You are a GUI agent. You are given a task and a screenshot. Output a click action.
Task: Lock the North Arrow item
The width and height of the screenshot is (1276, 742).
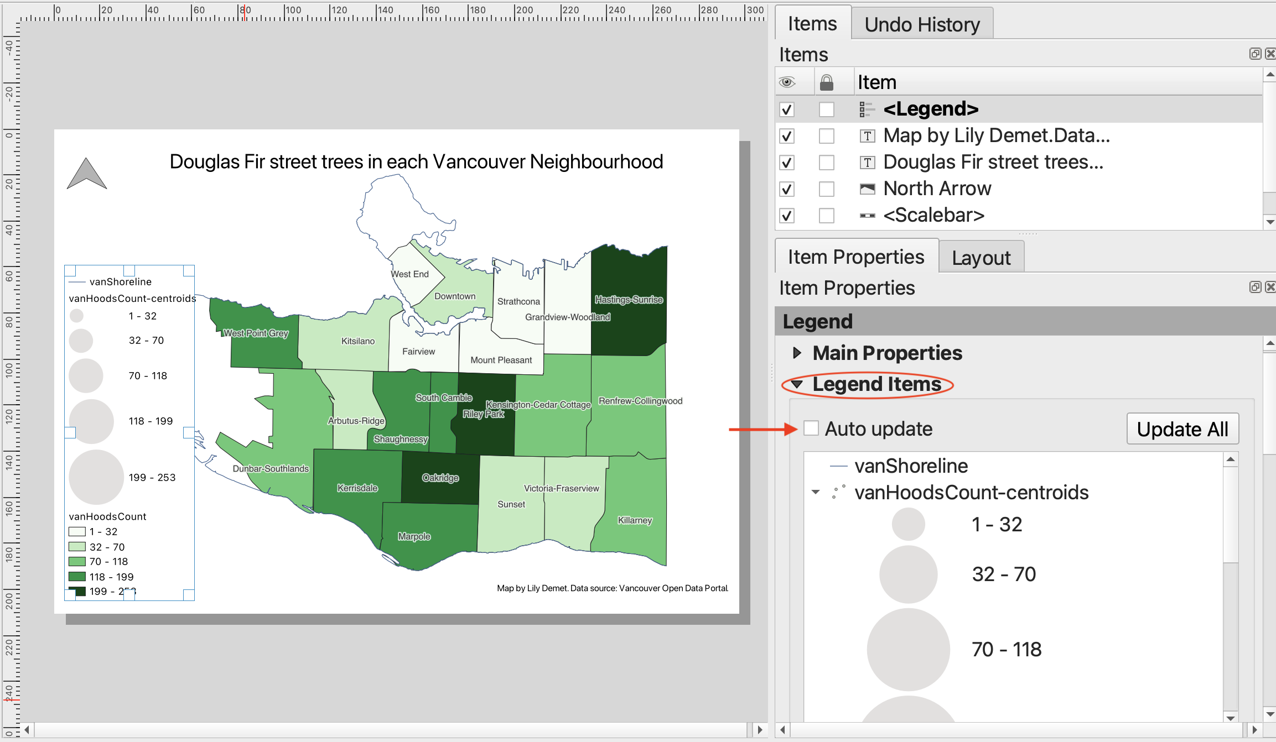tap(826, 189)
